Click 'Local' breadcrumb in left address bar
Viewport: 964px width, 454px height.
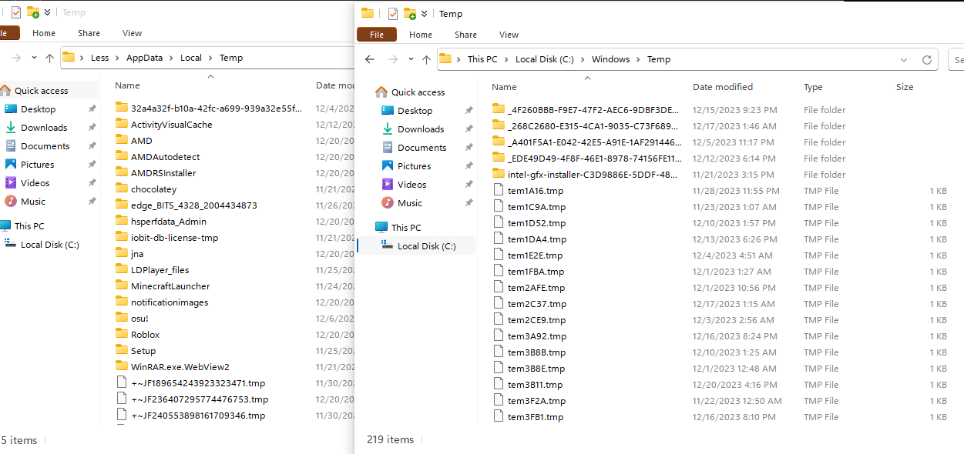tap(191, 58)
